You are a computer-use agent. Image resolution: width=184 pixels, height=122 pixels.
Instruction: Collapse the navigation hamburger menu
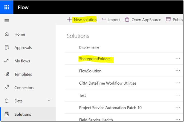click(7, 21)
